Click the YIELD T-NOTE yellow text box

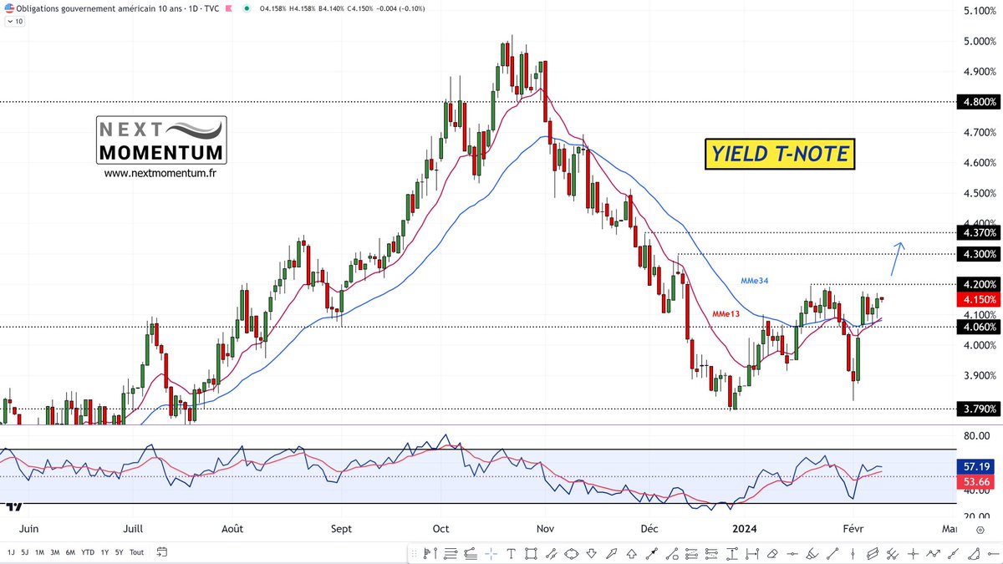[778, 154]
